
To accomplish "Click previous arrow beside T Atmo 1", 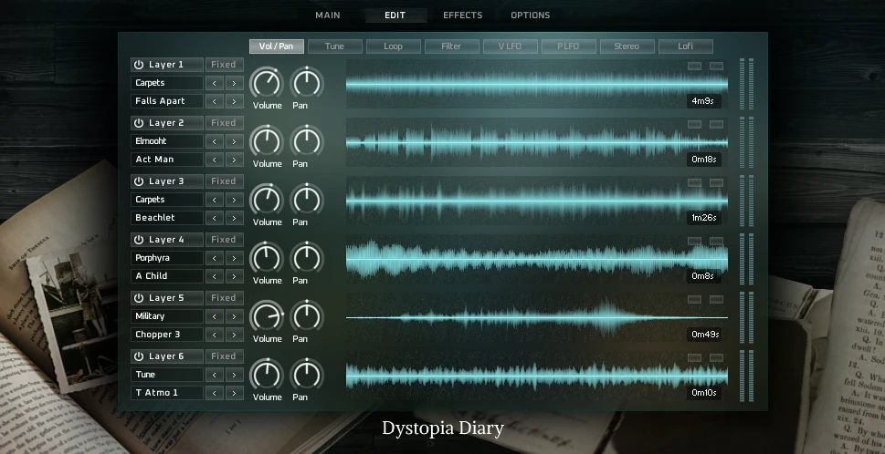I will click(x=215, y=393).
